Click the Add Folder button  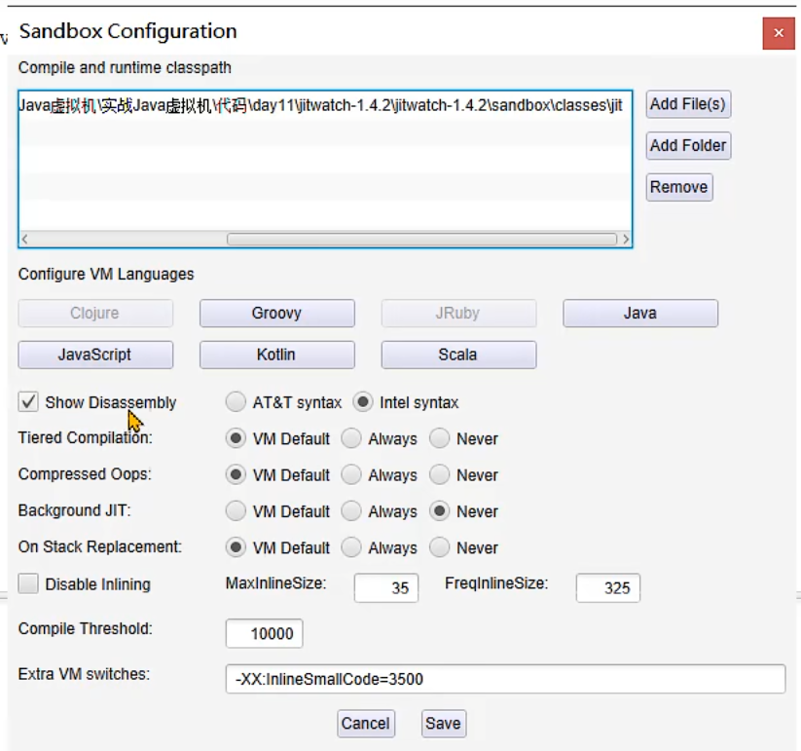pyautogui.click(x=687, y=146)
